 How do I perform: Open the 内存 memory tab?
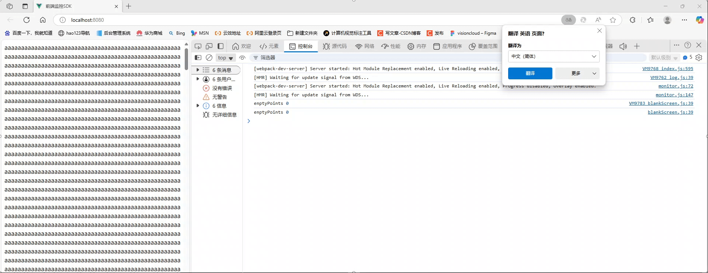(x=417, y=46)
